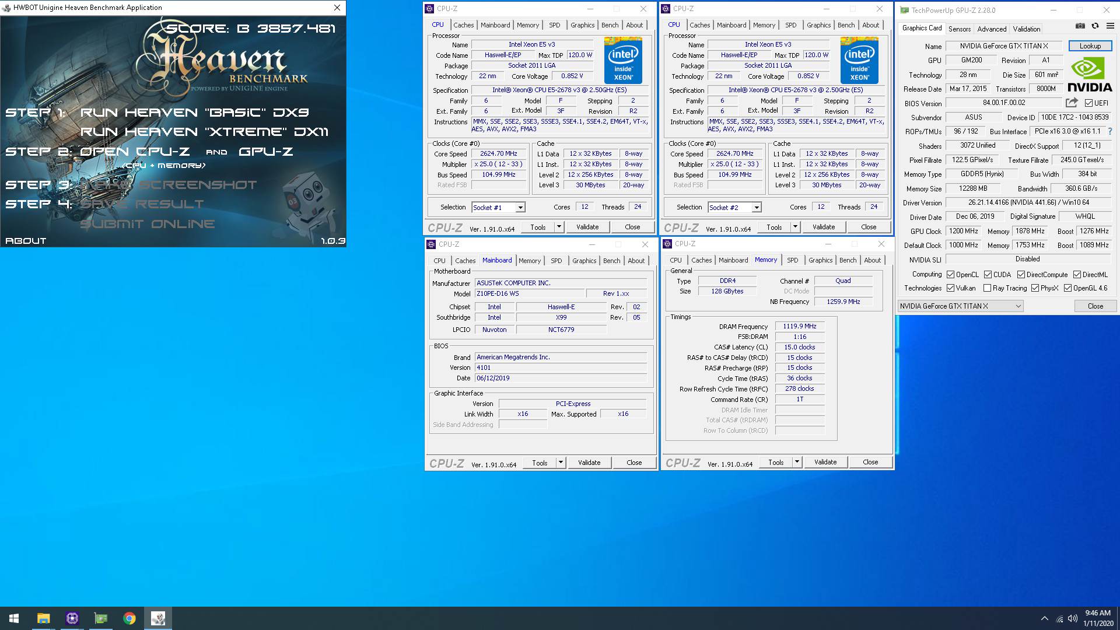Click the NVIDIA logo in GPU-Z

click(1089, 75)
